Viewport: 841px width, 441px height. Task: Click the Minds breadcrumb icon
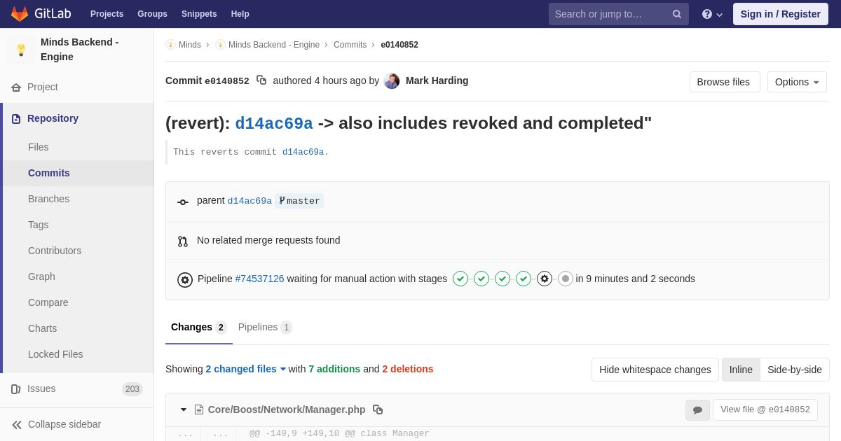tap(170, 45)
